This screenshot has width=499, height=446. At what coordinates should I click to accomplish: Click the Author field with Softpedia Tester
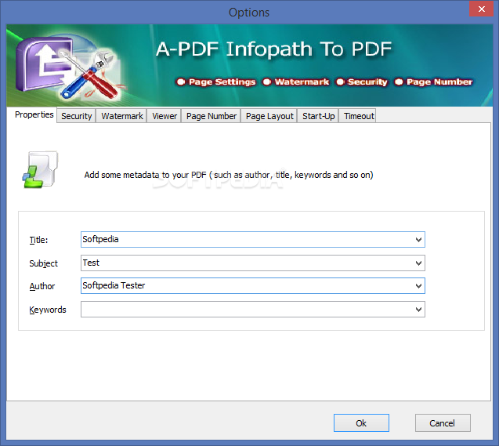pos(253,286)
